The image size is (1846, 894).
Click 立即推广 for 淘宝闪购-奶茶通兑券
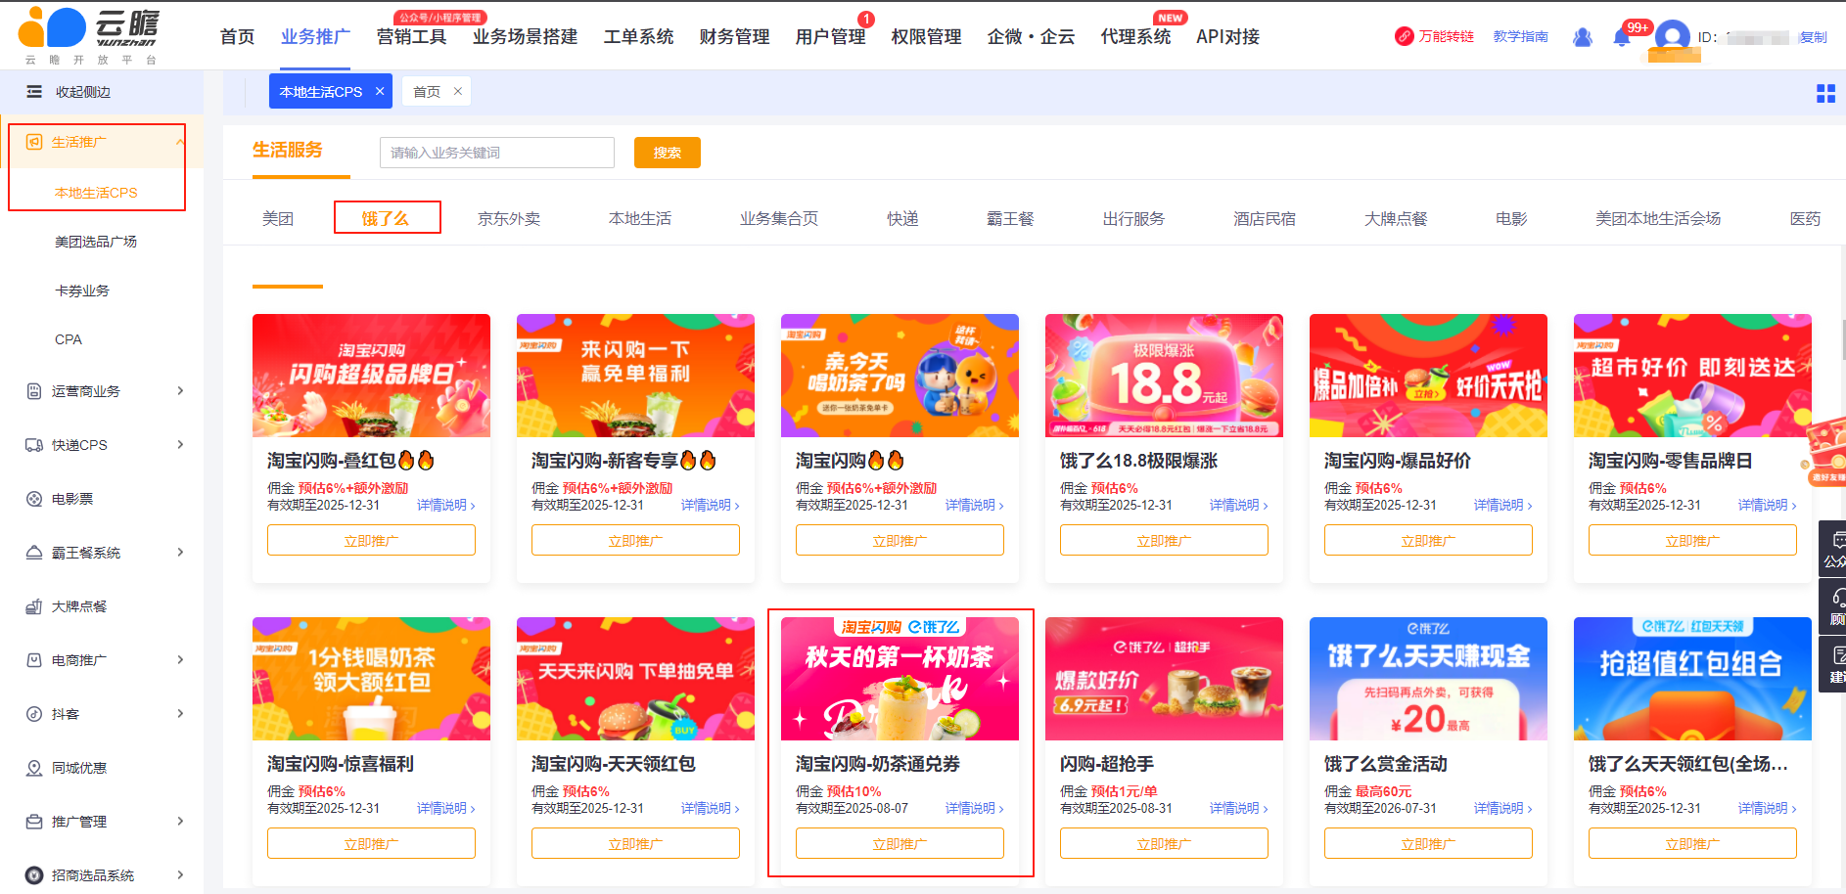click(900, 843)
